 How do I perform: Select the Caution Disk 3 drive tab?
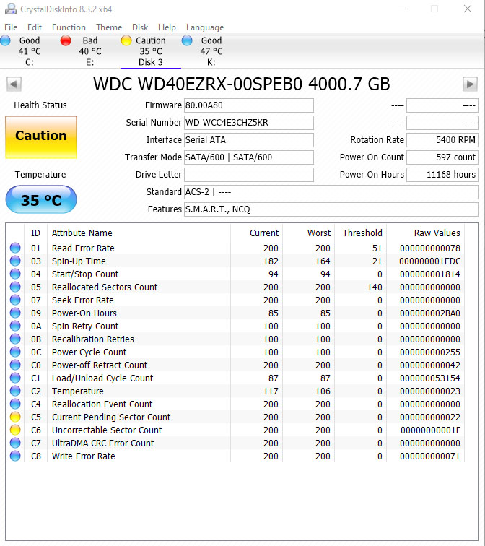[x=150, y=51]
